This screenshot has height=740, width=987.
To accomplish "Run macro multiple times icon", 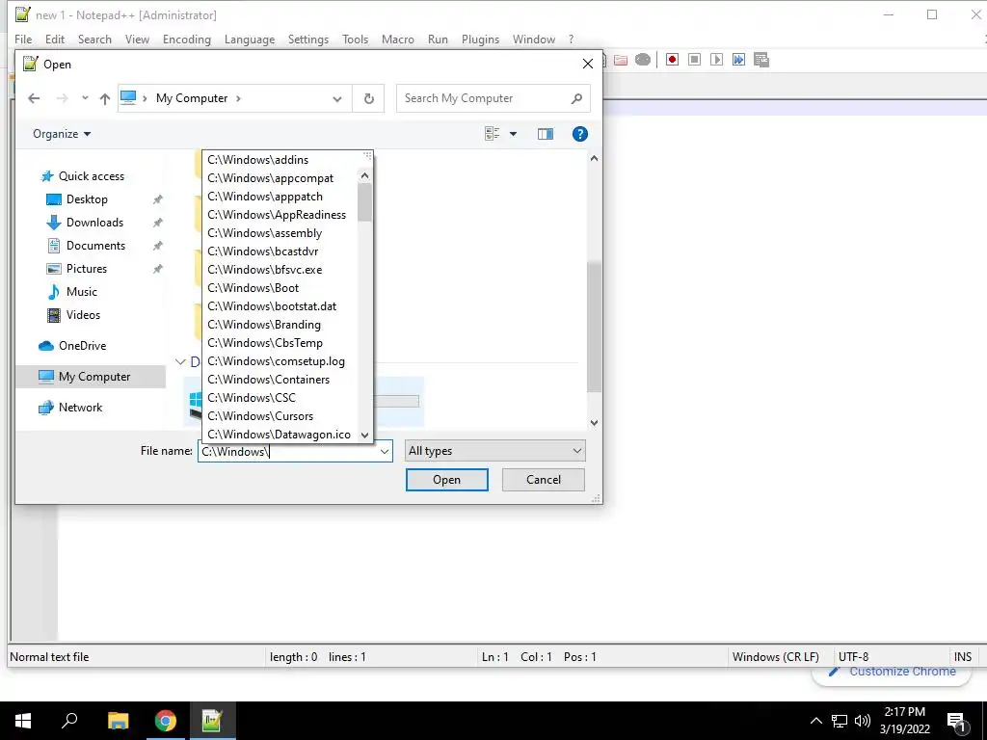I will (738, 60).
